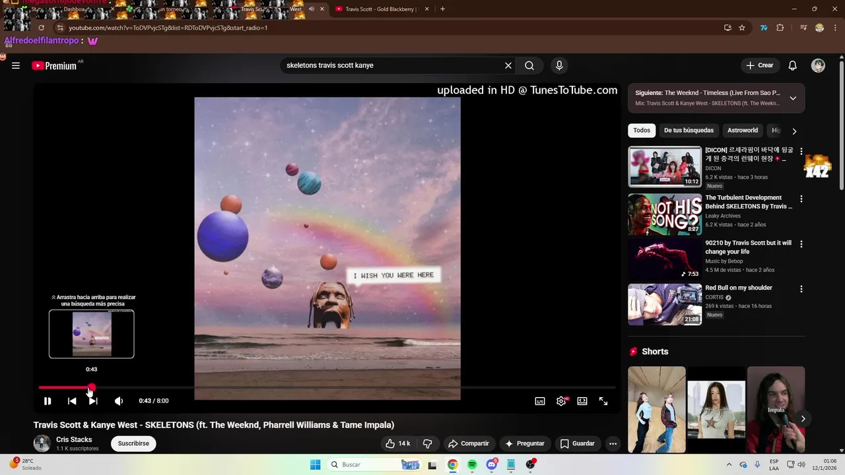Screen dimensions: 845x475
Task: Reload the page in browser
Action: [x=41, y=28]
